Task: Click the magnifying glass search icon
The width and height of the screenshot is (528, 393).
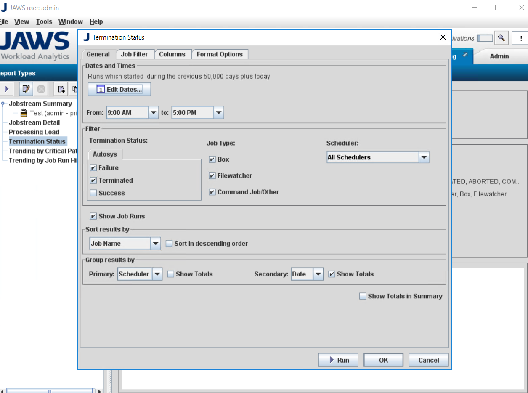Action: click(501, 38)
